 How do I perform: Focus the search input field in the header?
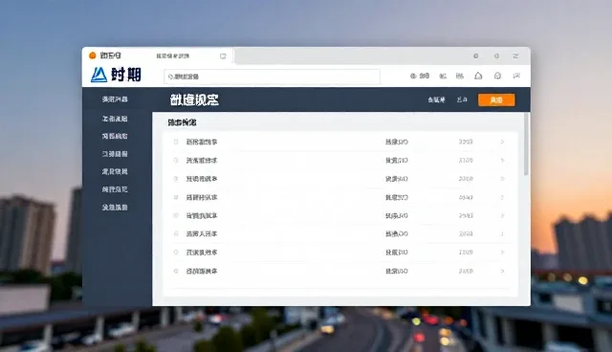coord(272,77)
